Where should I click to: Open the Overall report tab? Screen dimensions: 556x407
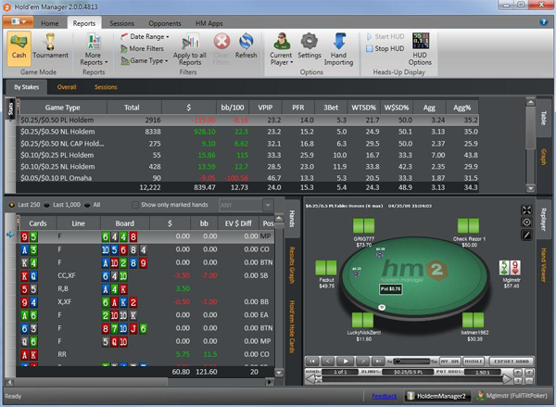tap(66, 87)
